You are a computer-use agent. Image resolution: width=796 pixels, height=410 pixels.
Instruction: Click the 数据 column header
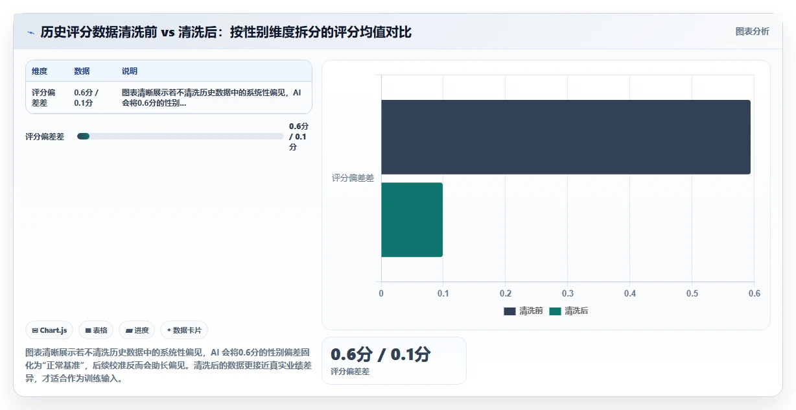82,71
